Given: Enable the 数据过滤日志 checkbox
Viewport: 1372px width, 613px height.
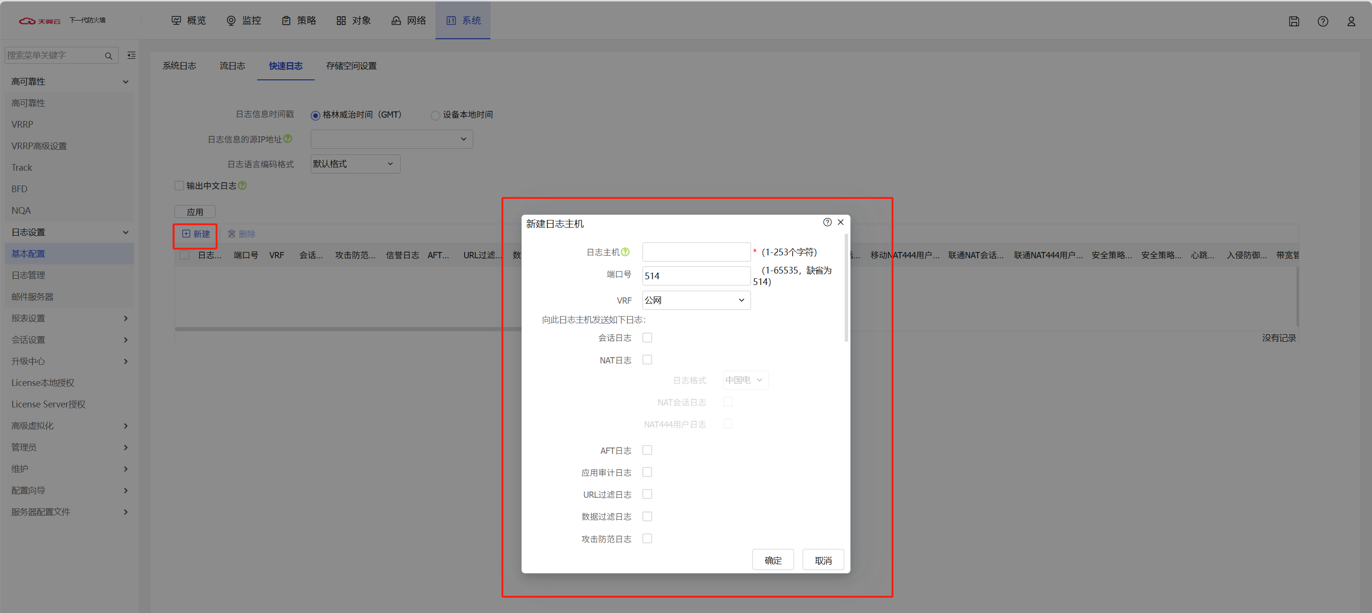Looking at the screenshot, I should click(x=647, y=516).
